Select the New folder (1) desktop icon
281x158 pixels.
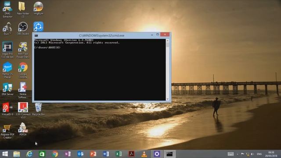pos(23,10)
